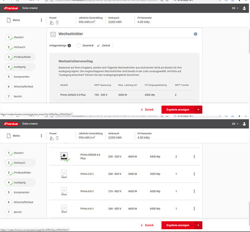The width and height of the screenshot is (250, 232).
Task: Click the PV Eingangsleistung column header
Action: coord(155,85)
